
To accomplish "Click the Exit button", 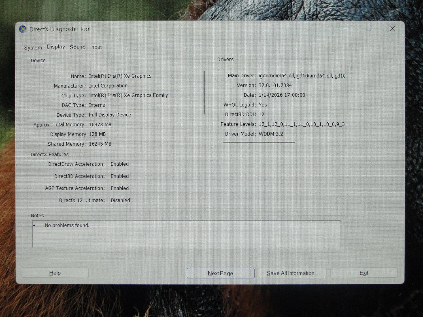I will pos(364,273).
